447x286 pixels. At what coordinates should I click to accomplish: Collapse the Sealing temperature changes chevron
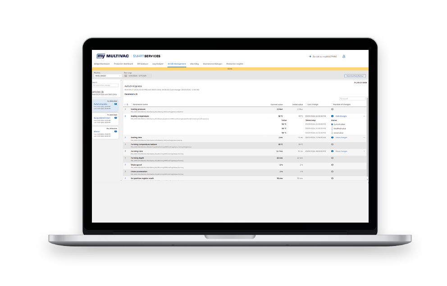click(x=364, y=116)
